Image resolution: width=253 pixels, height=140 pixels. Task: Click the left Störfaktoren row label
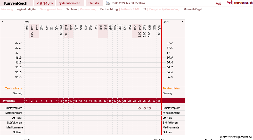pos(14,123)
